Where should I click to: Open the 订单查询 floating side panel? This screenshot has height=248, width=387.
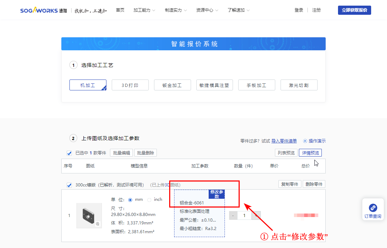[x=373, y=209]
